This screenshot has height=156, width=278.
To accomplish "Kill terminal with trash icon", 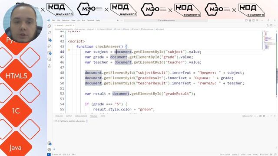I will pyautogui.click(x=264, y=116).
